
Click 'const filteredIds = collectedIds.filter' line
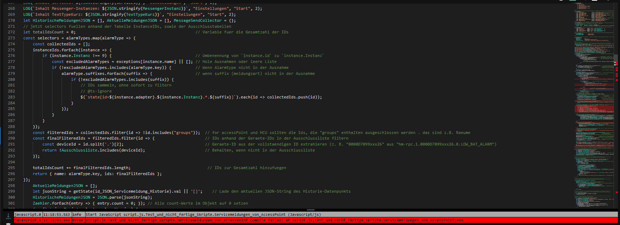tap(116, 133)
